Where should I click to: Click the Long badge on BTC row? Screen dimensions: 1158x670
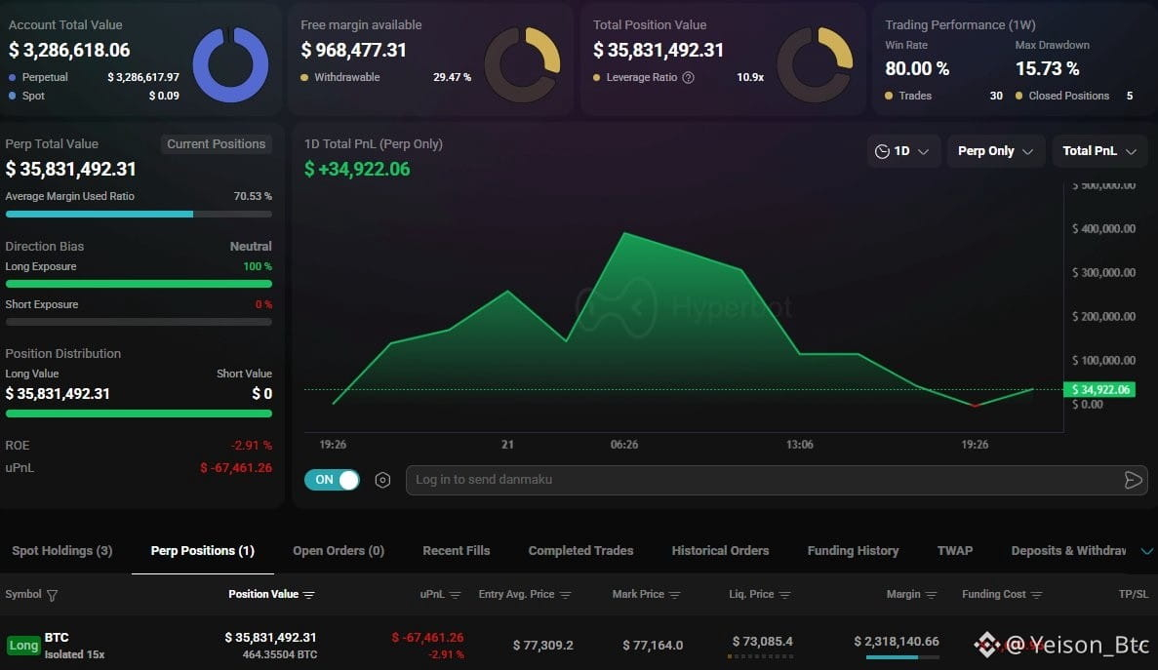[x=22, y=646]
